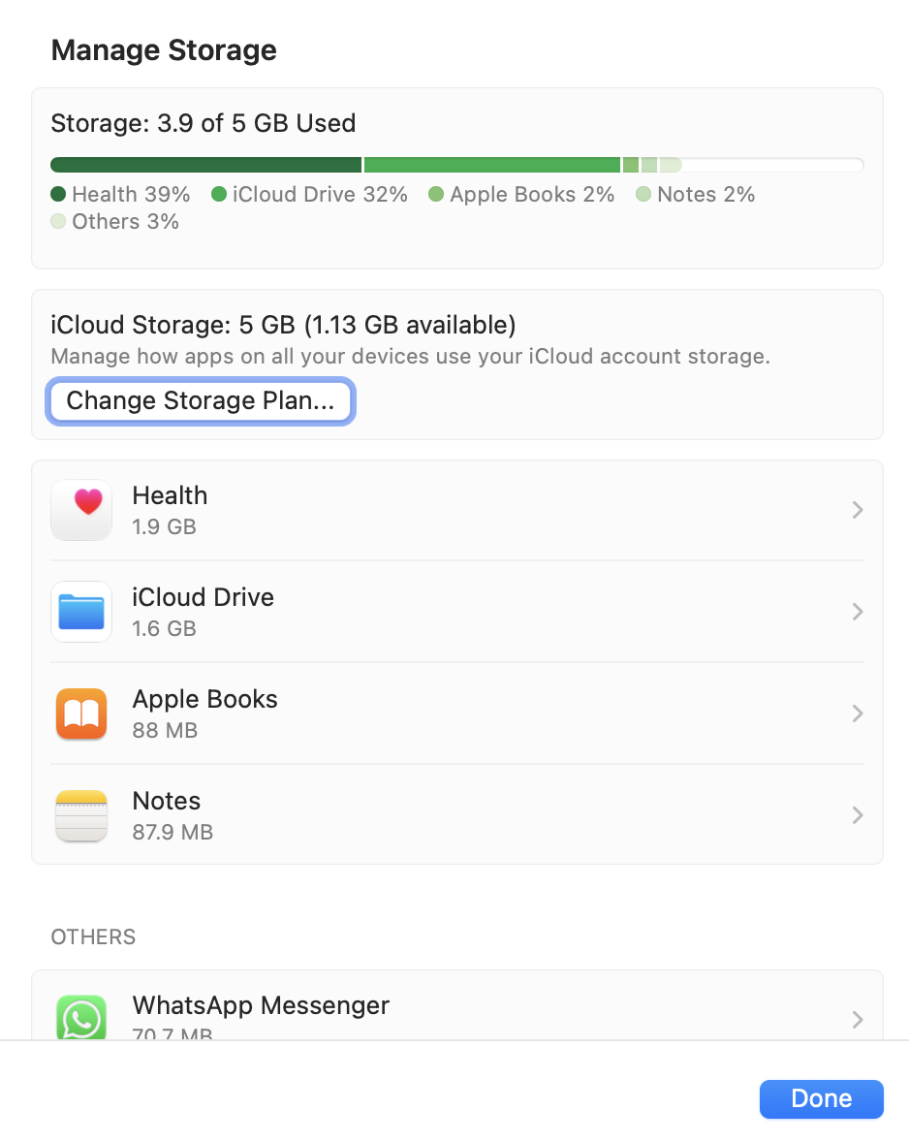Expand the iCloud Drive row chevron

(x=857, y=612)
